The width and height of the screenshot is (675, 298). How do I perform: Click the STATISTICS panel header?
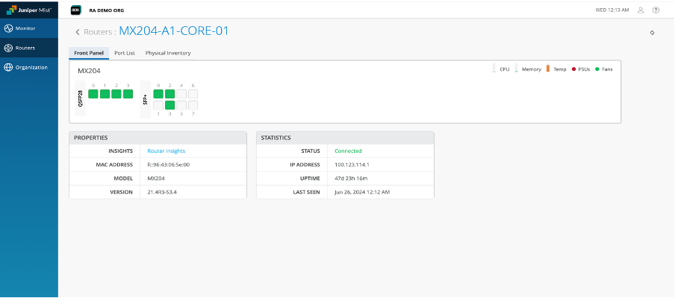point(345,138)
